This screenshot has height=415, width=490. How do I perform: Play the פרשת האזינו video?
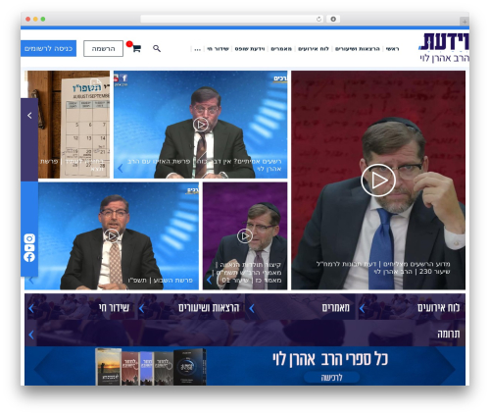201,125
